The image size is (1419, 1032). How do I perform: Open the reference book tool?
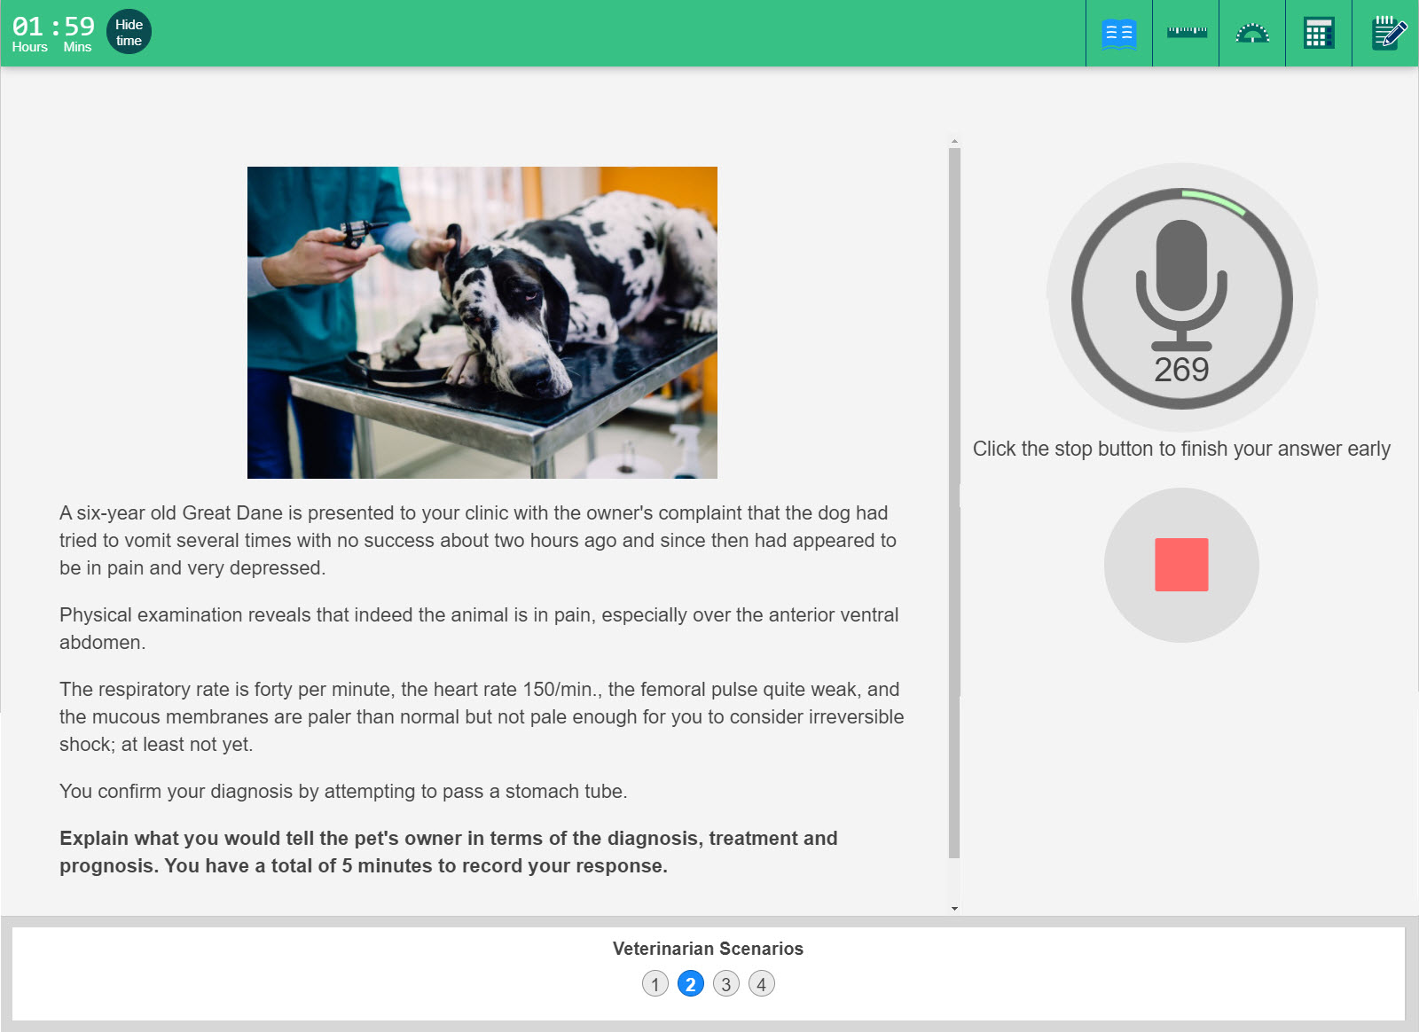coord(1118,34)
